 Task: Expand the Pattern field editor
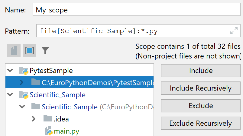(x=234, y=31)
